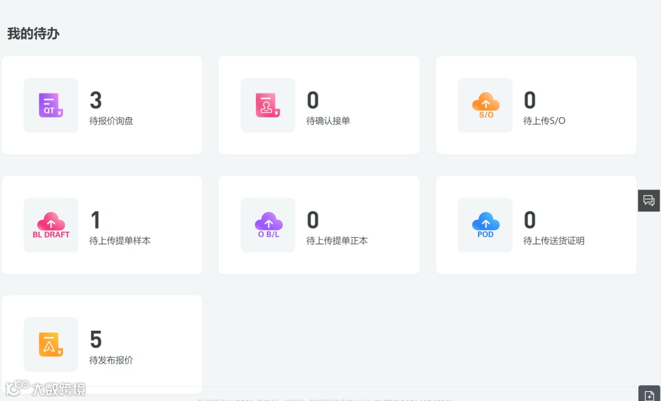Open the 待上传提单样本 card

click(x=102, y=225)
